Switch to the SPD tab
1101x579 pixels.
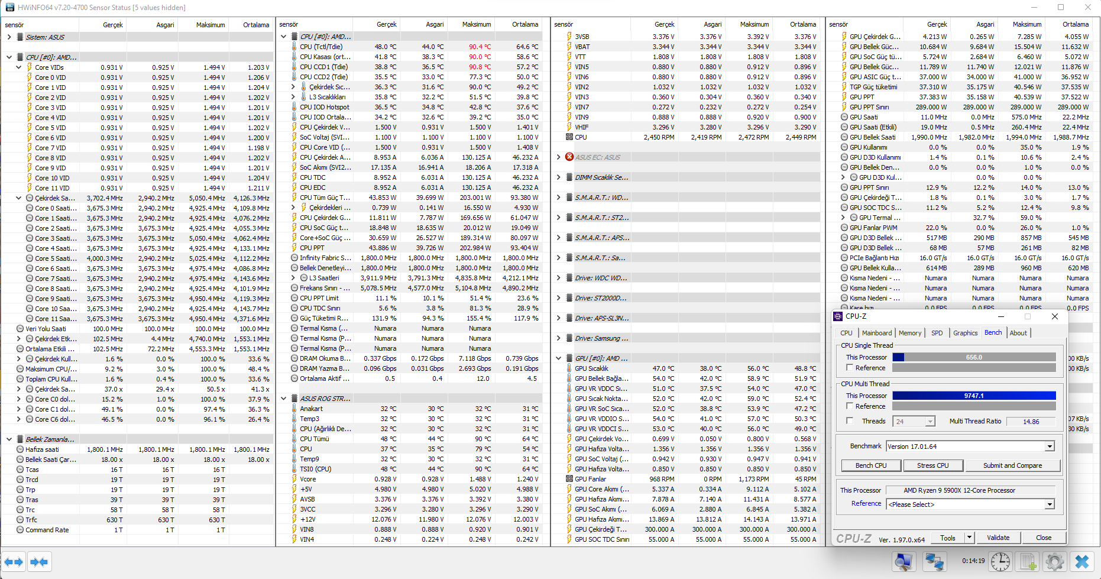point(937,333)
